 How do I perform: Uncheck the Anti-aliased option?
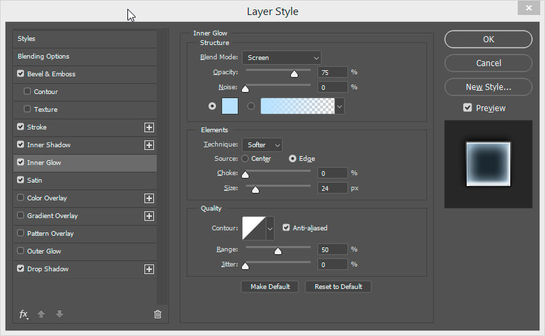[286, 228]
